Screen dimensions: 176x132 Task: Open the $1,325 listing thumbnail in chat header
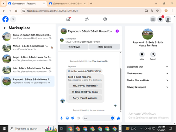pos(62,40)
